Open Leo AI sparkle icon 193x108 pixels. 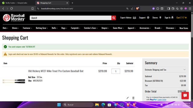coord(177,9)
